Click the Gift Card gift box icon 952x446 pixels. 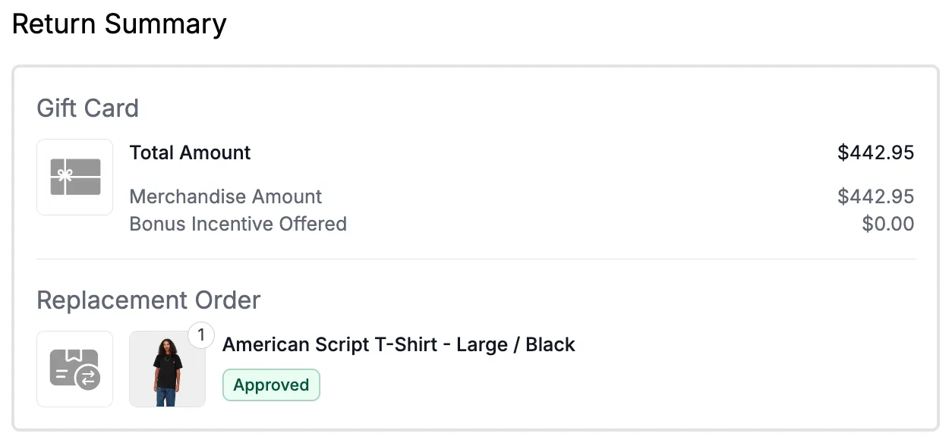[74, 177]
